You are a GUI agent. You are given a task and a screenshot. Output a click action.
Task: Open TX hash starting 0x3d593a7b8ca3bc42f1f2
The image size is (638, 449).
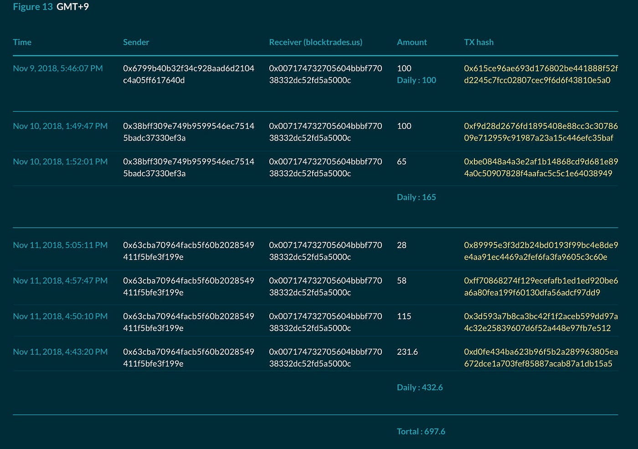[x=541, y=322]
